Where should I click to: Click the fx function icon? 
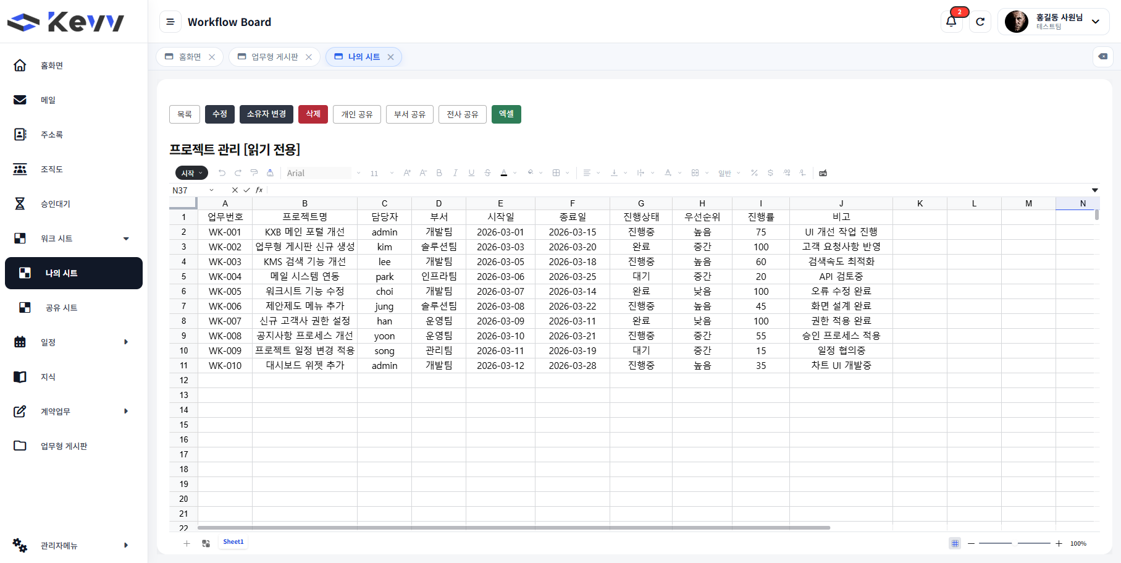[259, 190]
